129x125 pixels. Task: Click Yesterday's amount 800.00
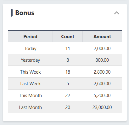pos(102,60)
